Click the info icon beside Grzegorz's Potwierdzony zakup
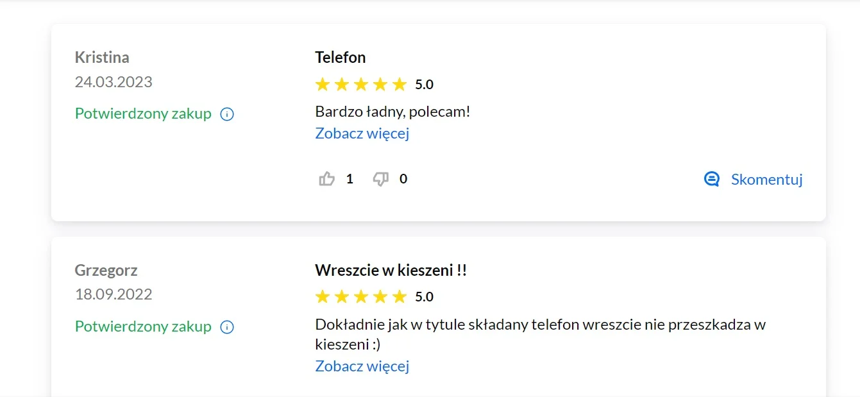Viewport: 860px width, 397px height. point(227,327)
